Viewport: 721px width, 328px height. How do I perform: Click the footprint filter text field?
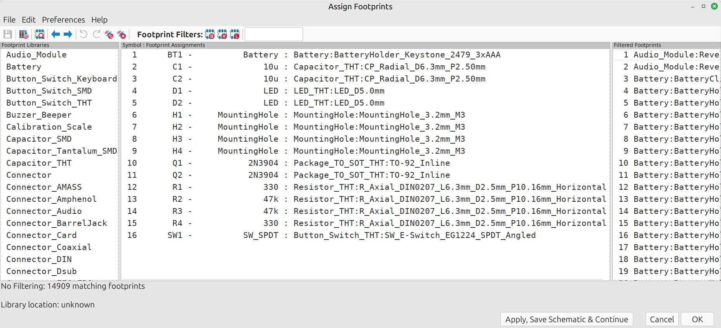click(x=274, y=34)
